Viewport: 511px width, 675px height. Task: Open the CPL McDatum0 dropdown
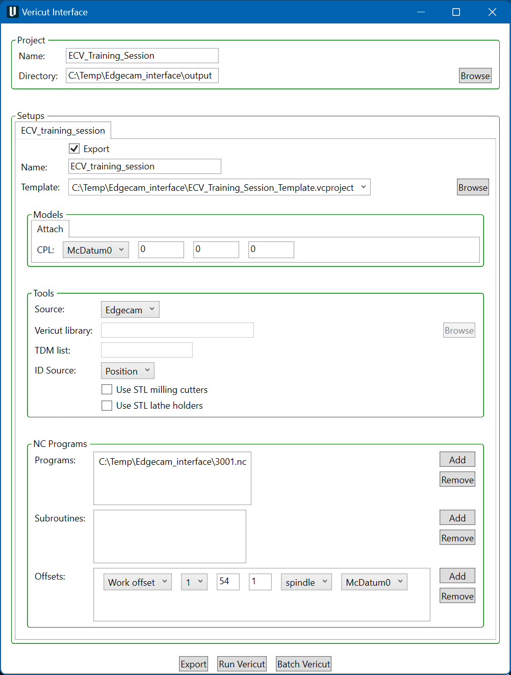pyautogui.click(x=96, y=250)
